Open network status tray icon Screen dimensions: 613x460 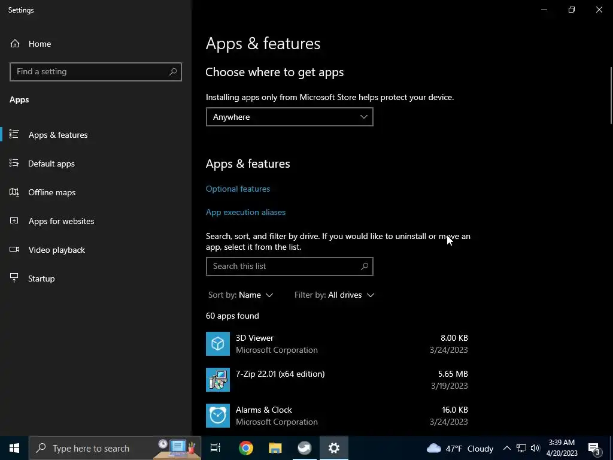pos(521,448)
